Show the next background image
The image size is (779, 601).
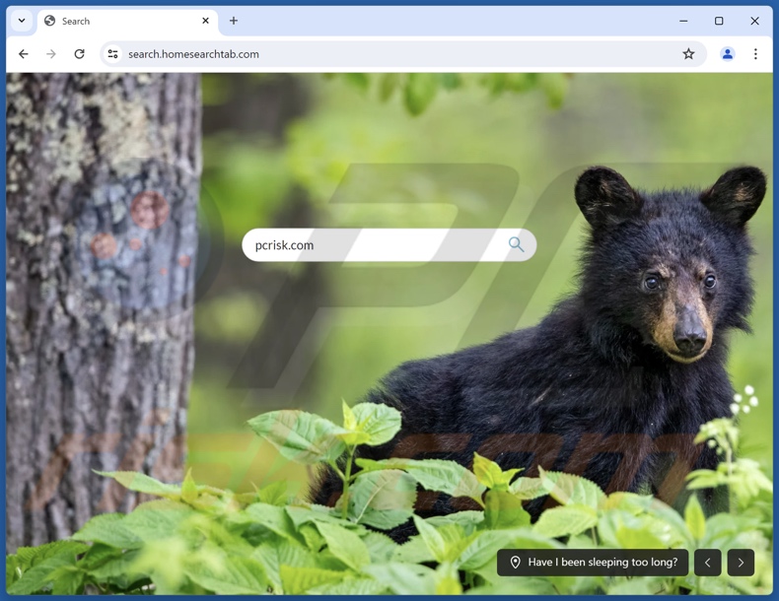point(741,563)
